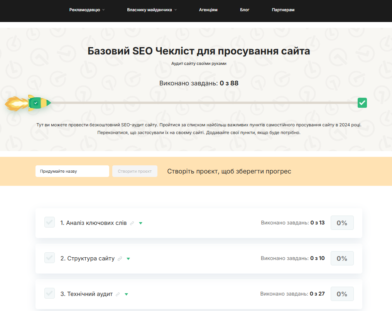Tick the Аналіз ключових слів checkbox
The height and width of the screenshot is (311, 392).
(49, 223)
